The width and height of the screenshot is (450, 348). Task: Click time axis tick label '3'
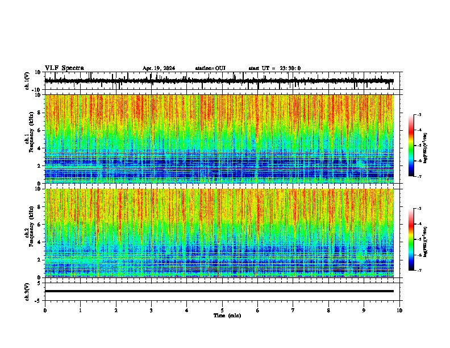[x=151, y=310]
